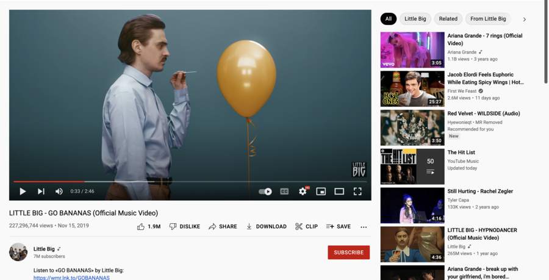Like the video with thumbs up

[x=148, y=226]
